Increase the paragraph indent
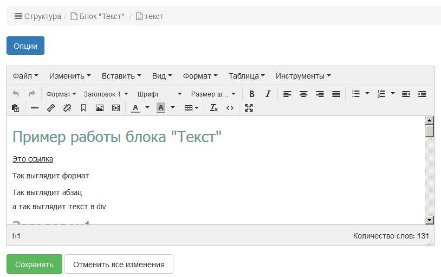Image resolution: width=441 pixels, height=277 pixels. pos(422,94)
